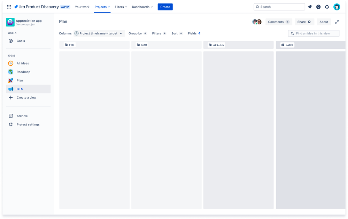Open the Comments button
This screenshot has height=219, width=348.
click(x=279, y=22)
